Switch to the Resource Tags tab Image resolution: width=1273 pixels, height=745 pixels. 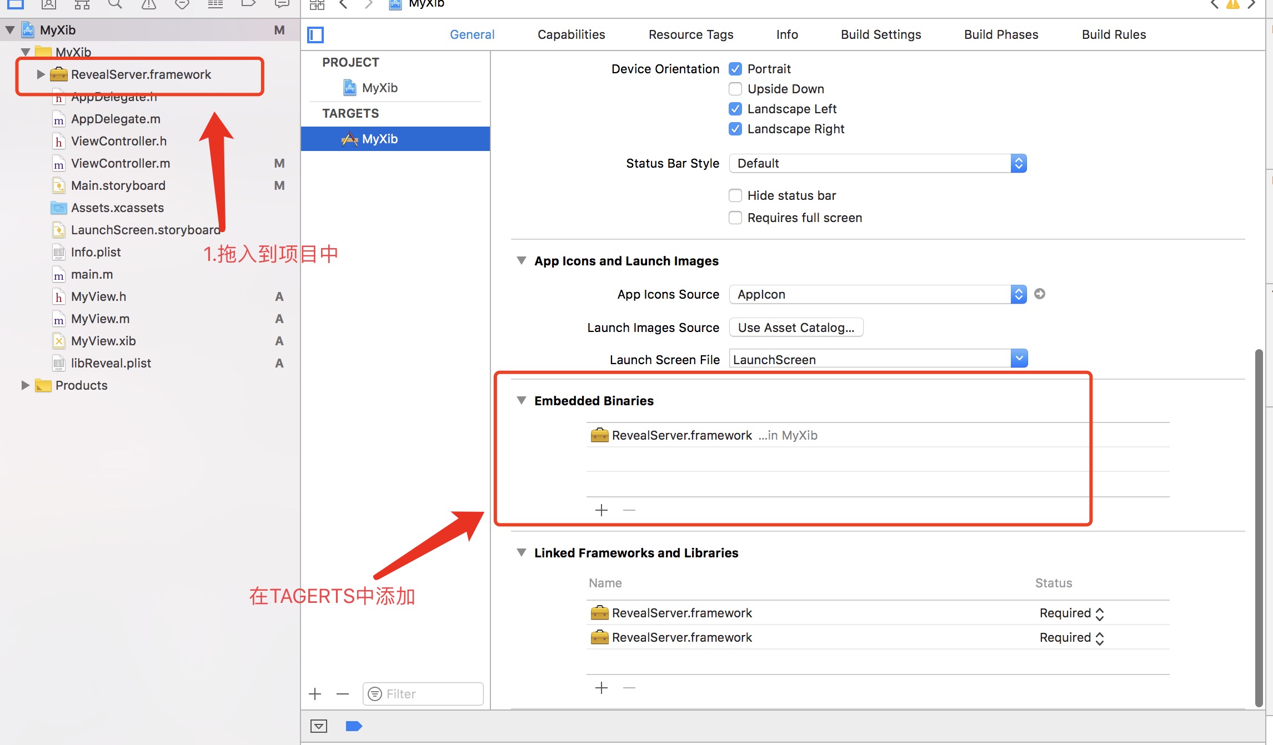[691, 34]
